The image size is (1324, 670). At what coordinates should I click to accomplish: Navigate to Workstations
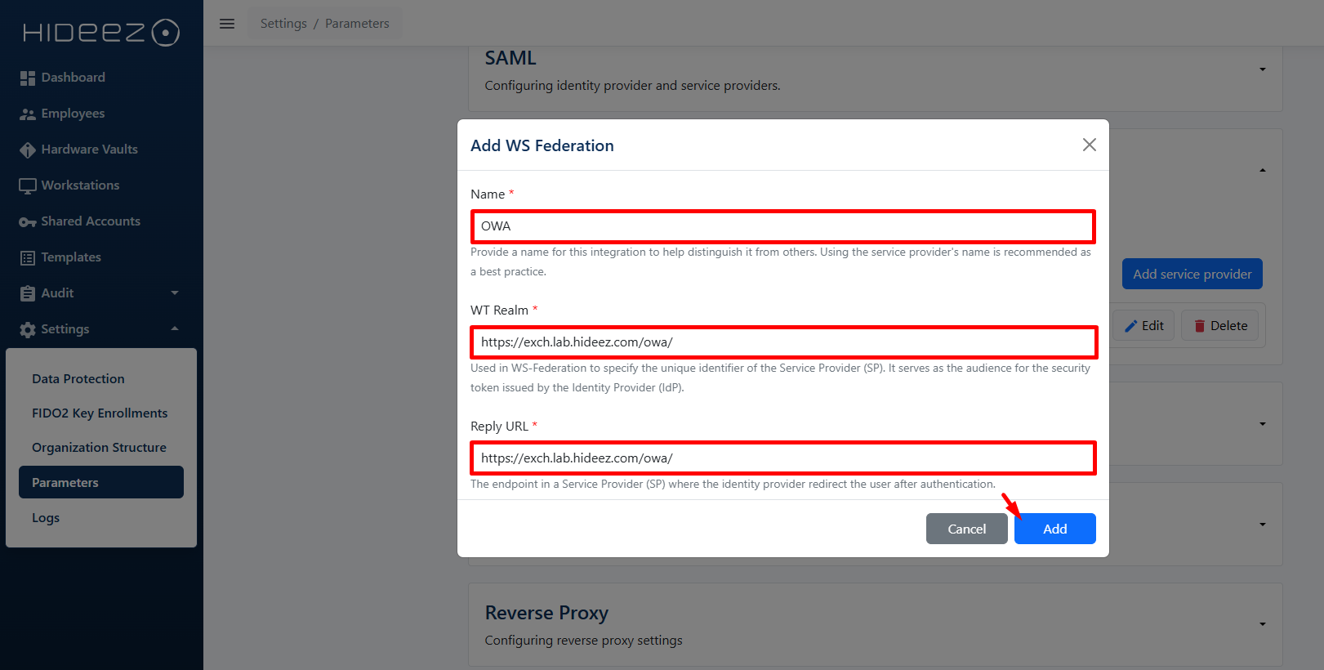(80, 185)
